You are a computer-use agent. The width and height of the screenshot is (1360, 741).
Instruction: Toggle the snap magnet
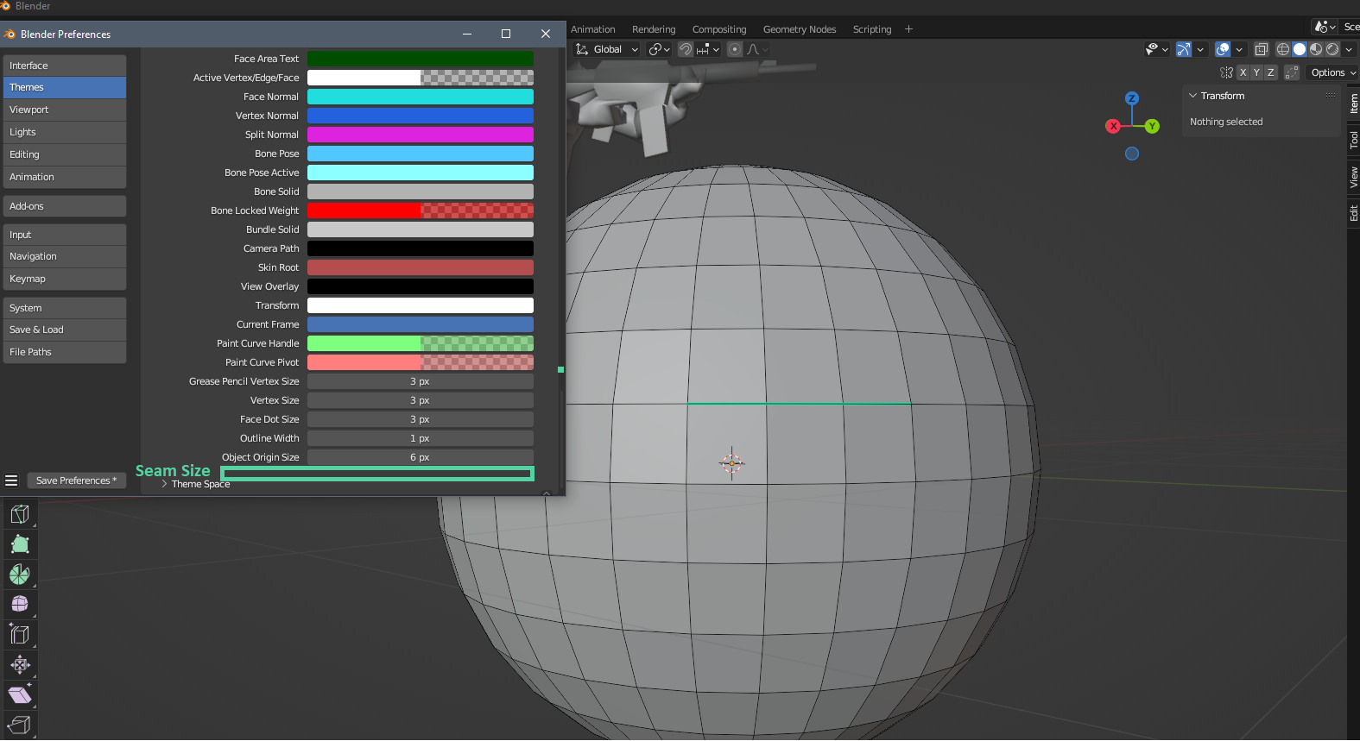[x=686, y=49]
